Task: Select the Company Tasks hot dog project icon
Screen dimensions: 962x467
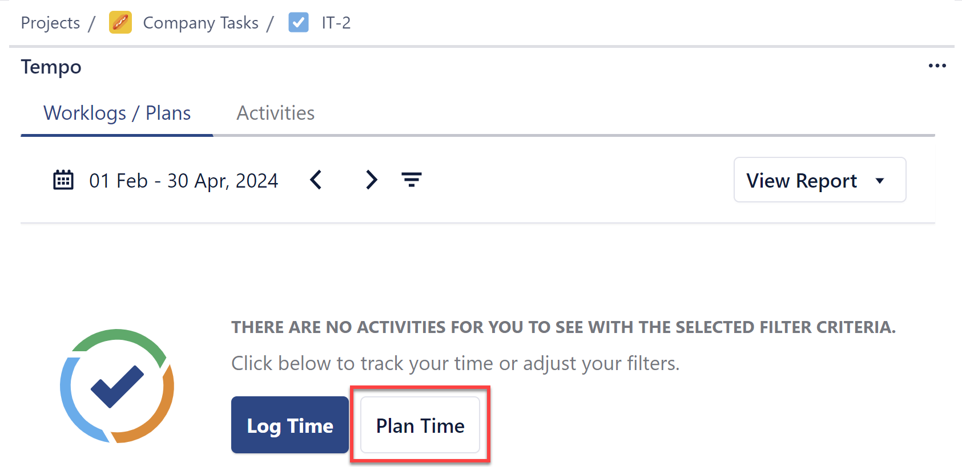Action: point(120,22)
